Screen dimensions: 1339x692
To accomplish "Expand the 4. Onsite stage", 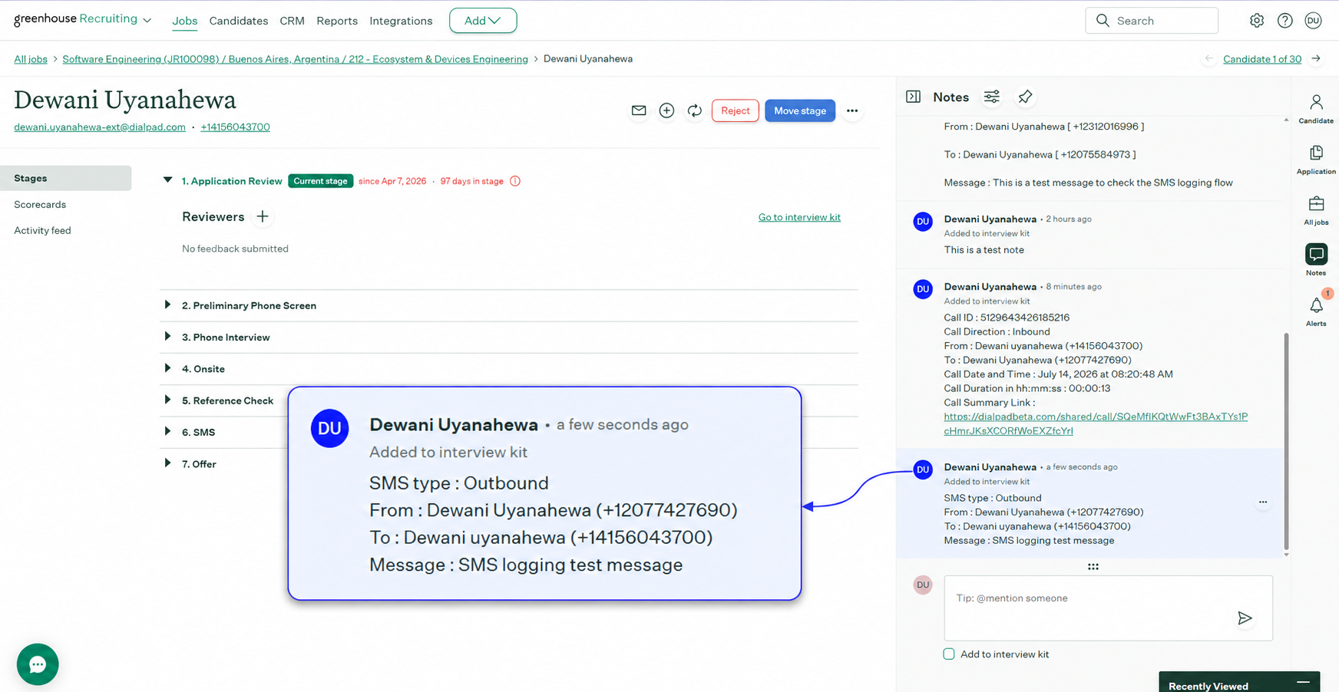I will (x=167, y=368).
